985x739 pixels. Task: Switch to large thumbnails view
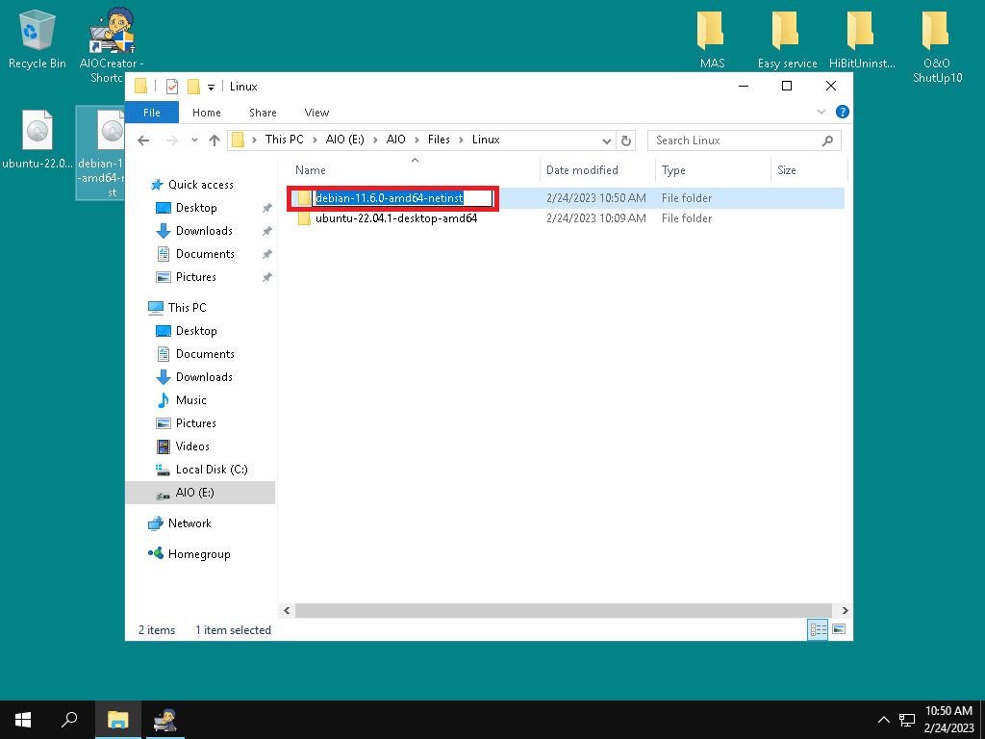(839, 630)
